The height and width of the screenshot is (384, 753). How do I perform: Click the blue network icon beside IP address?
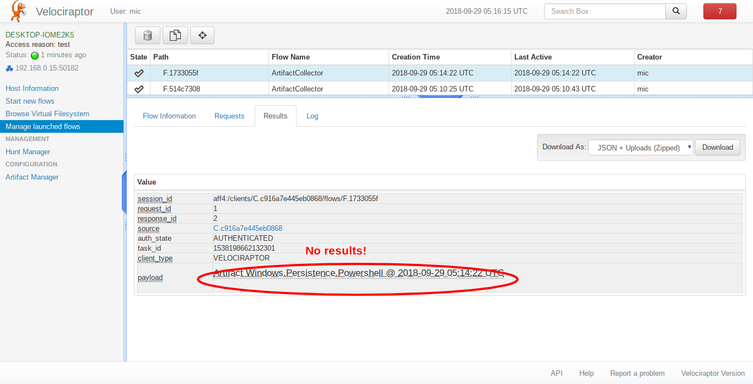pyautogui.click(x=9, y=68)
